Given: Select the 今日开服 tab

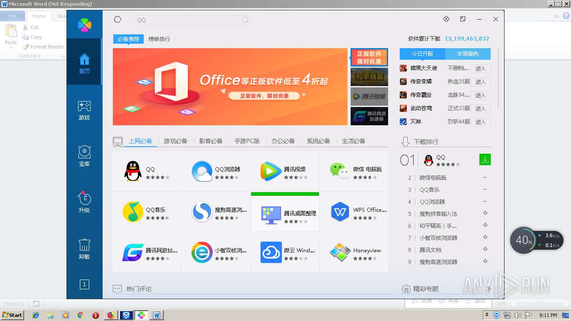Looking at the screenshot, I should 422,53.
